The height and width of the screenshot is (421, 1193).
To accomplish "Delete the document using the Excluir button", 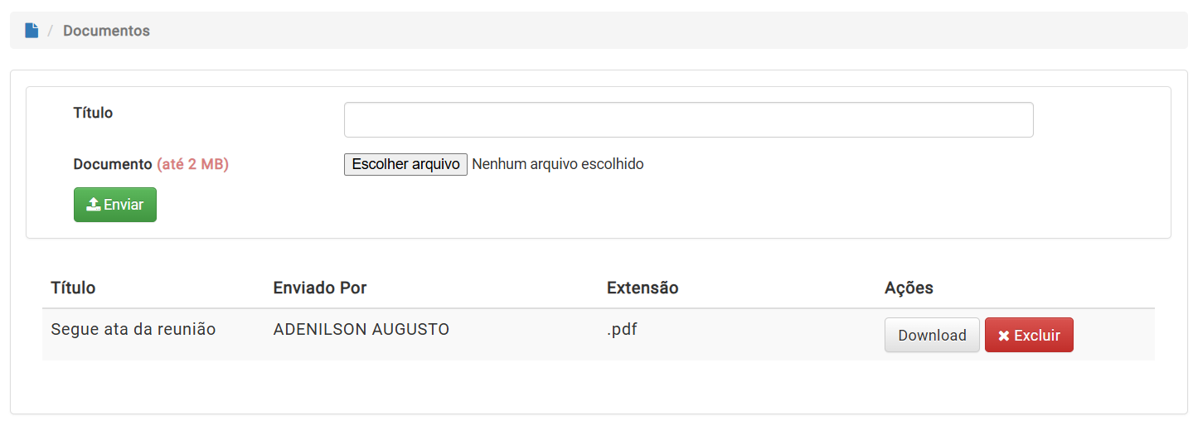I will pos(1029,335).
